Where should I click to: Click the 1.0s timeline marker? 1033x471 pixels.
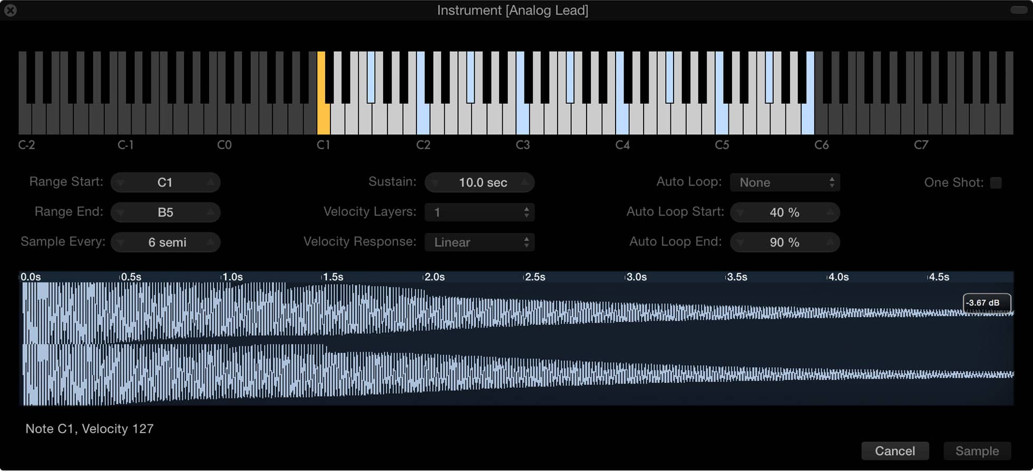(232, 277)
